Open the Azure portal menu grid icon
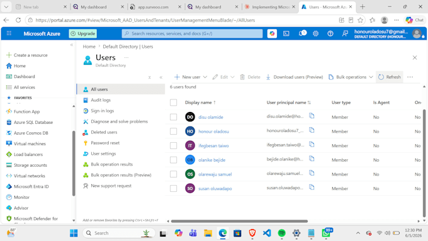 9,33
